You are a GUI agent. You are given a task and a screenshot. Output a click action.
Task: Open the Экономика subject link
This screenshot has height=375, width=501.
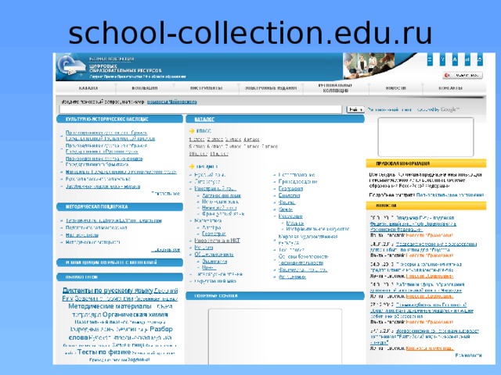(214, 261)
